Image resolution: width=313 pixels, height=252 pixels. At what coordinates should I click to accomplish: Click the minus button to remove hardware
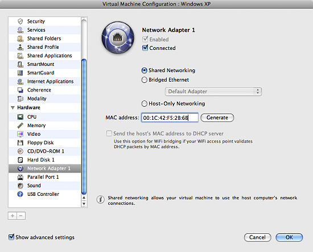tap(21, 216)
